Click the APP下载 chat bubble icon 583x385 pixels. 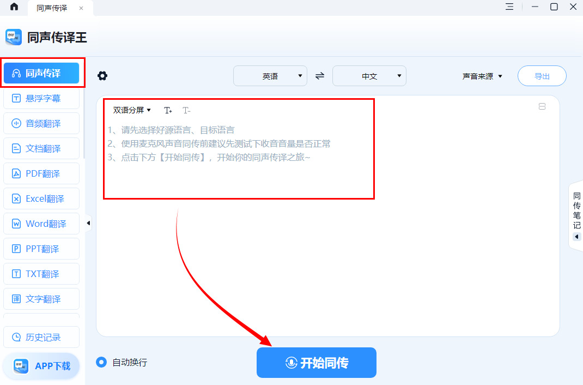tap(21, 366)
